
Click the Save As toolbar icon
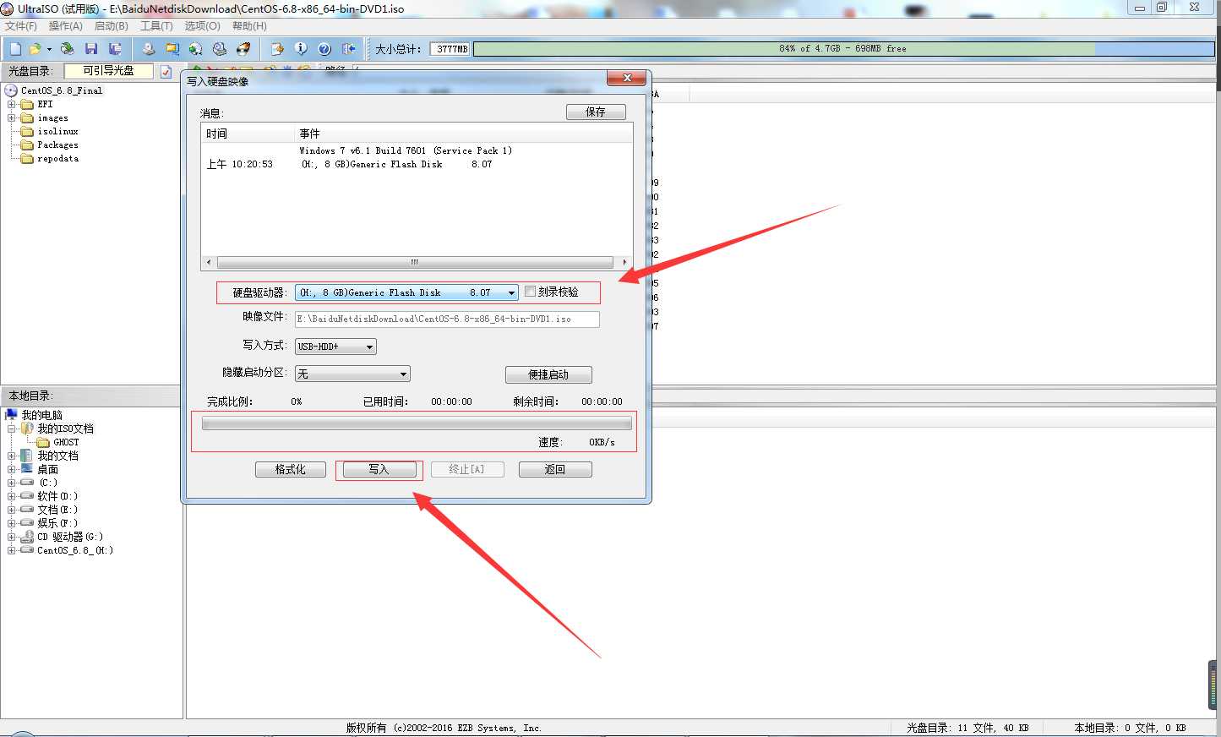pos(115,49)
